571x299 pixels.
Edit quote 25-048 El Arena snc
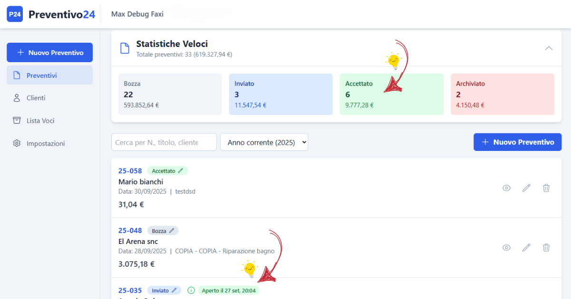(526, 248)
